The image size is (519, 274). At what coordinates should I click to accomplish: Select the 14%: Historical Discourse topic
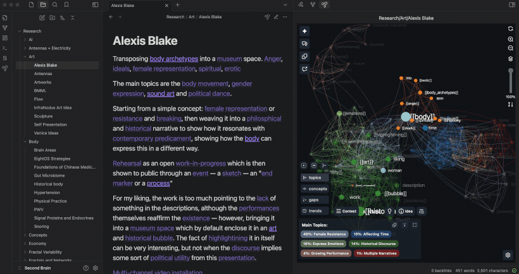point(373,244)
